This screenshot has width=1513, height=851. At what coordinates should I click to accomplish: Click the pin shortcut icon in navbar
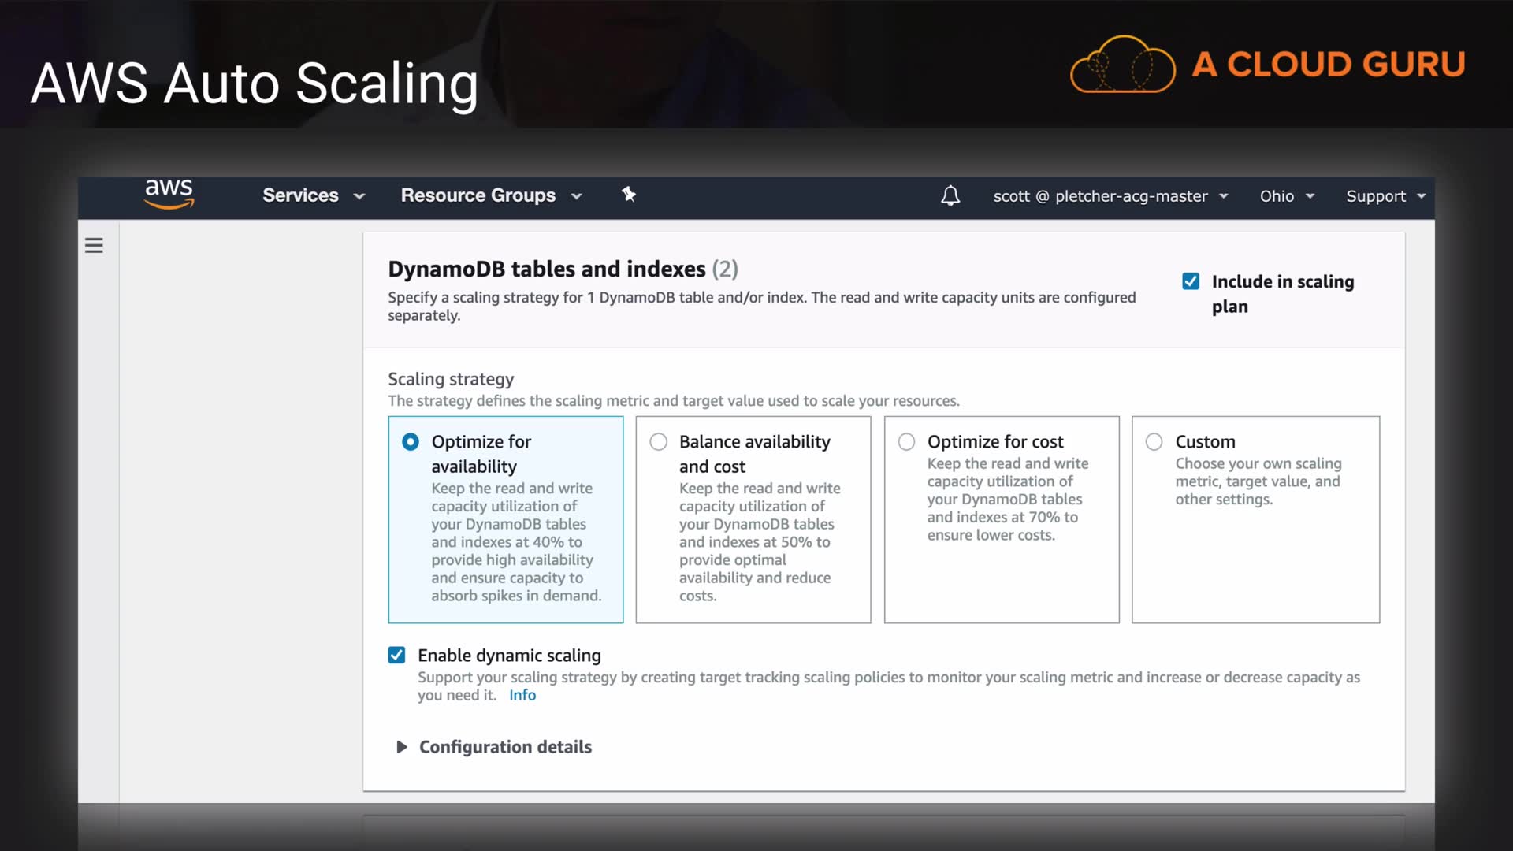(x=628, y=195)
